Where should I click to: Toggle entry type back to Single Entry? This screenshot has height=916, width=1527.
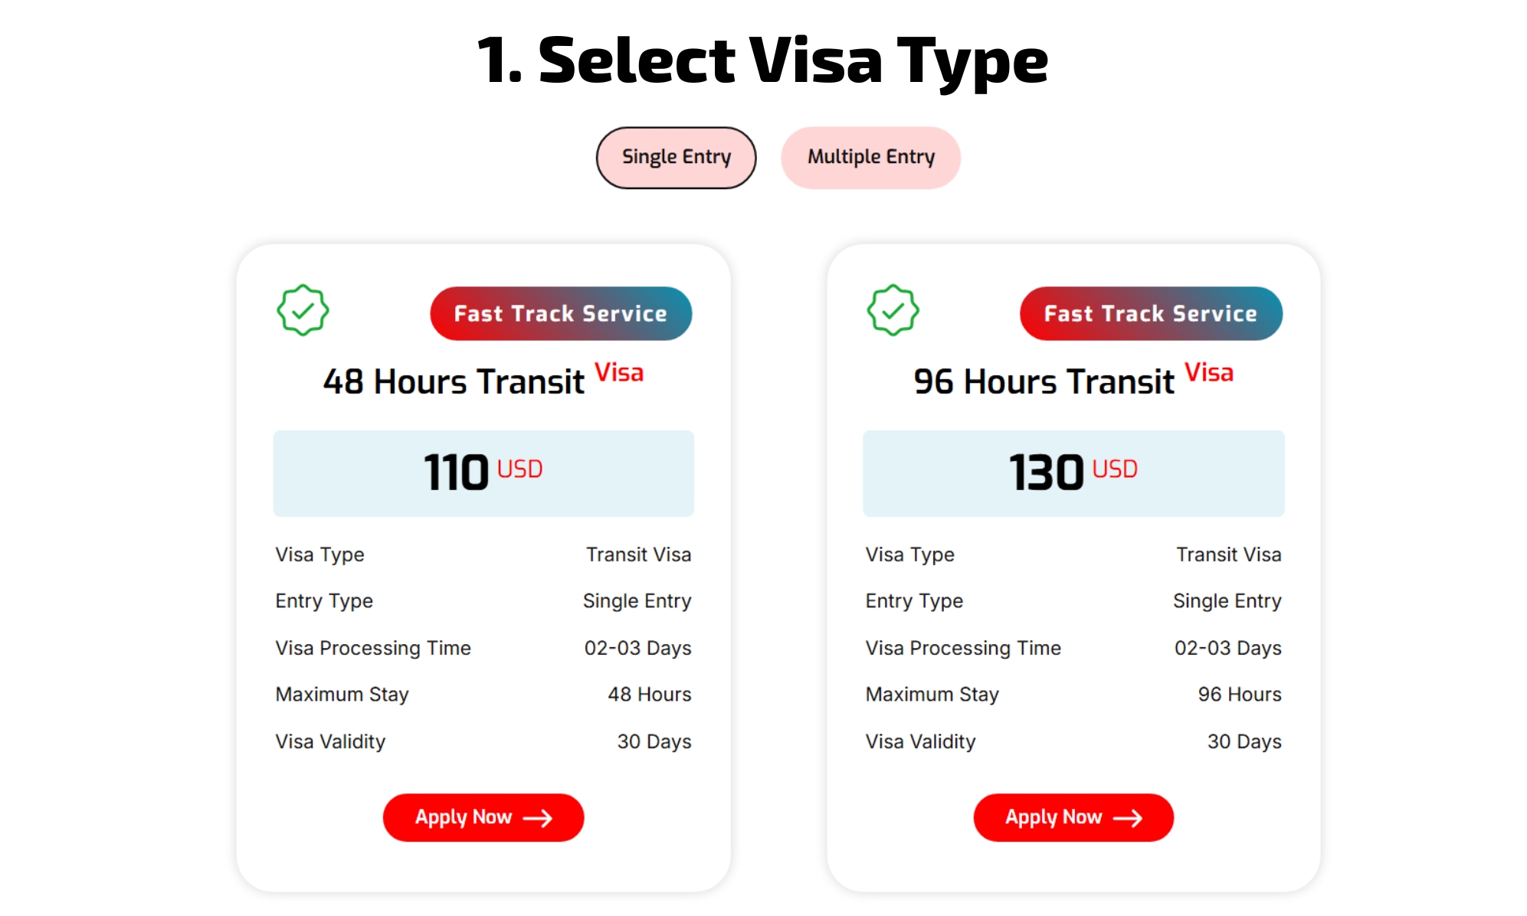coord(675,157)
